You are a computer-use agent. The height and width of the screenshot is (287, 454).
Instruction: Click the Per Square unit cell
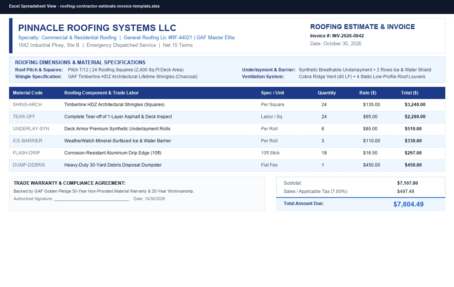point(273,105)
